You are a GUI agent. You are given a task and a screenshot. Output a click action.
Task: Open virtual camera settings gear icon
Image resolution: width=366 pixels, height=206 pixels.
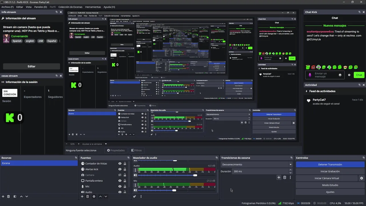(361, 178)
